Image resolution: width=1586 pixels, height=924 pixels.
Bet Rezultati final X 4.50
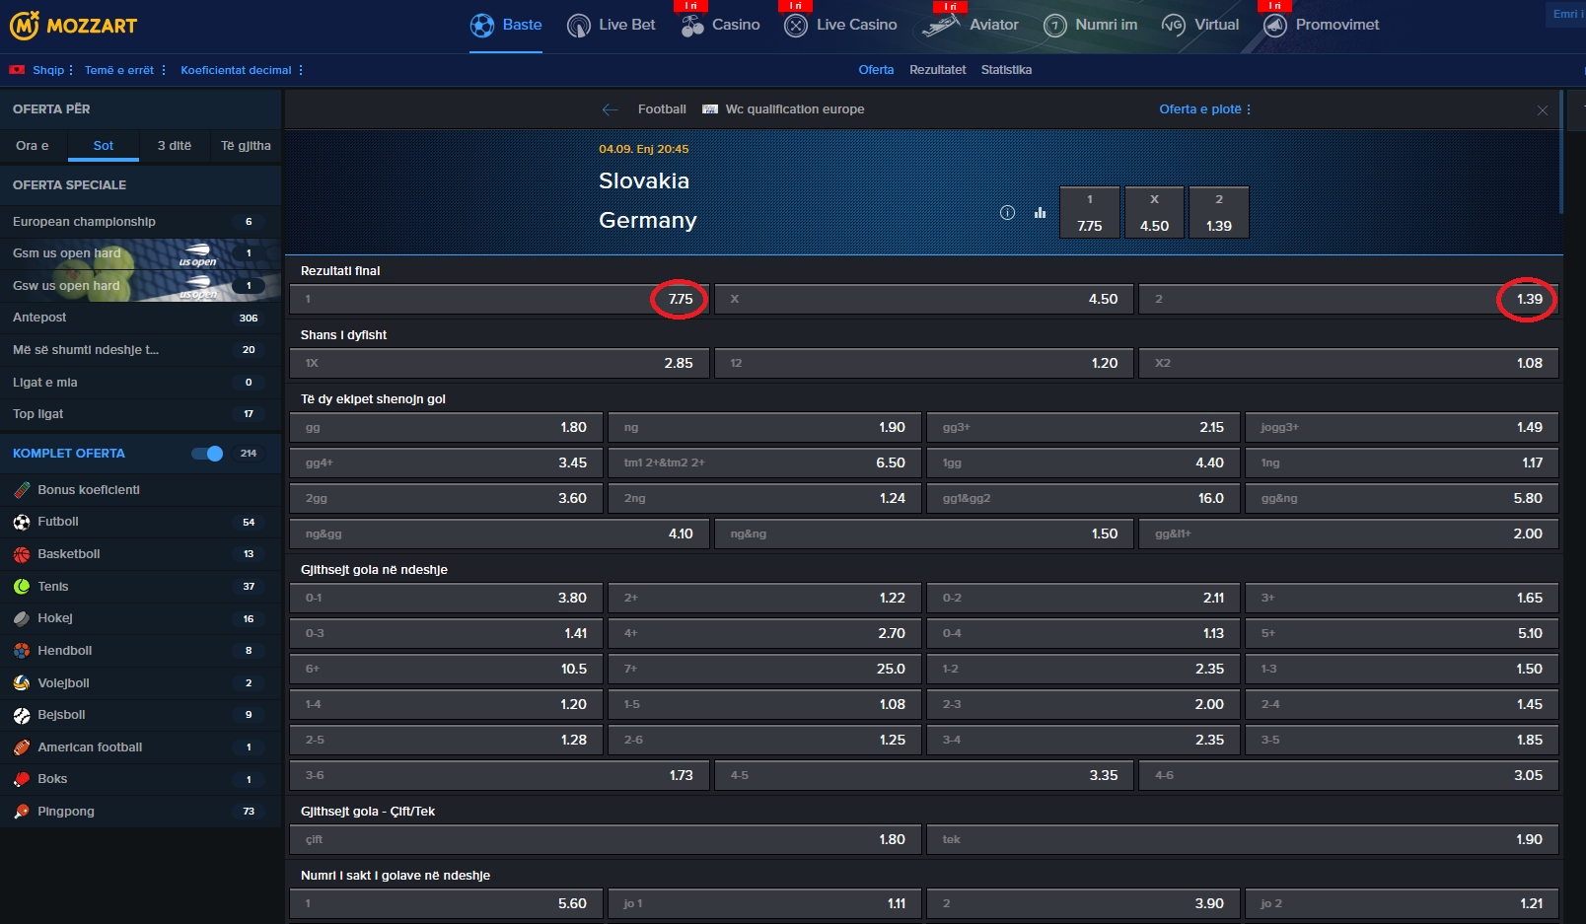pos(924,299)
